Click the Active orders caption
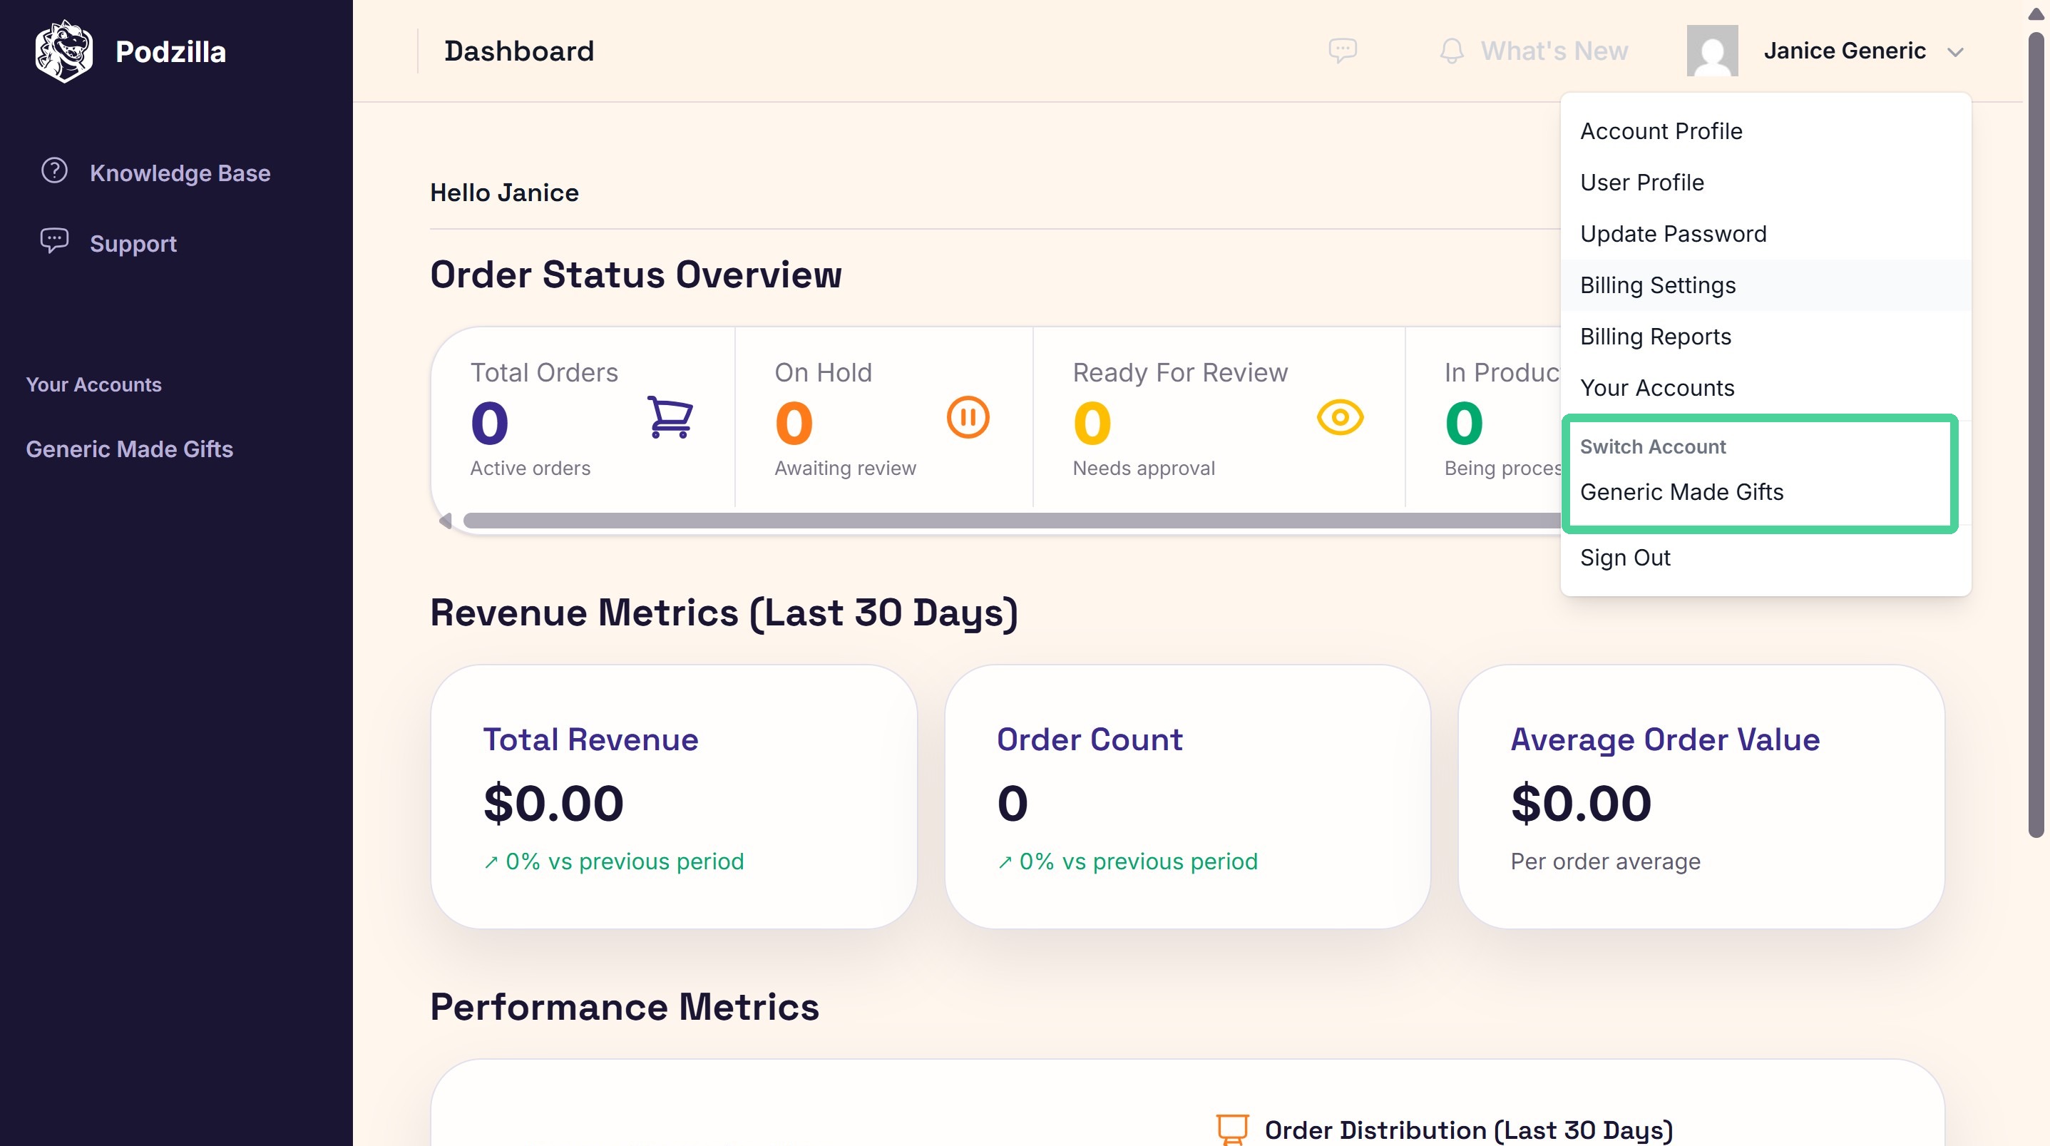The height and width of the screenshot is (1146, 2050). (530, 468)
